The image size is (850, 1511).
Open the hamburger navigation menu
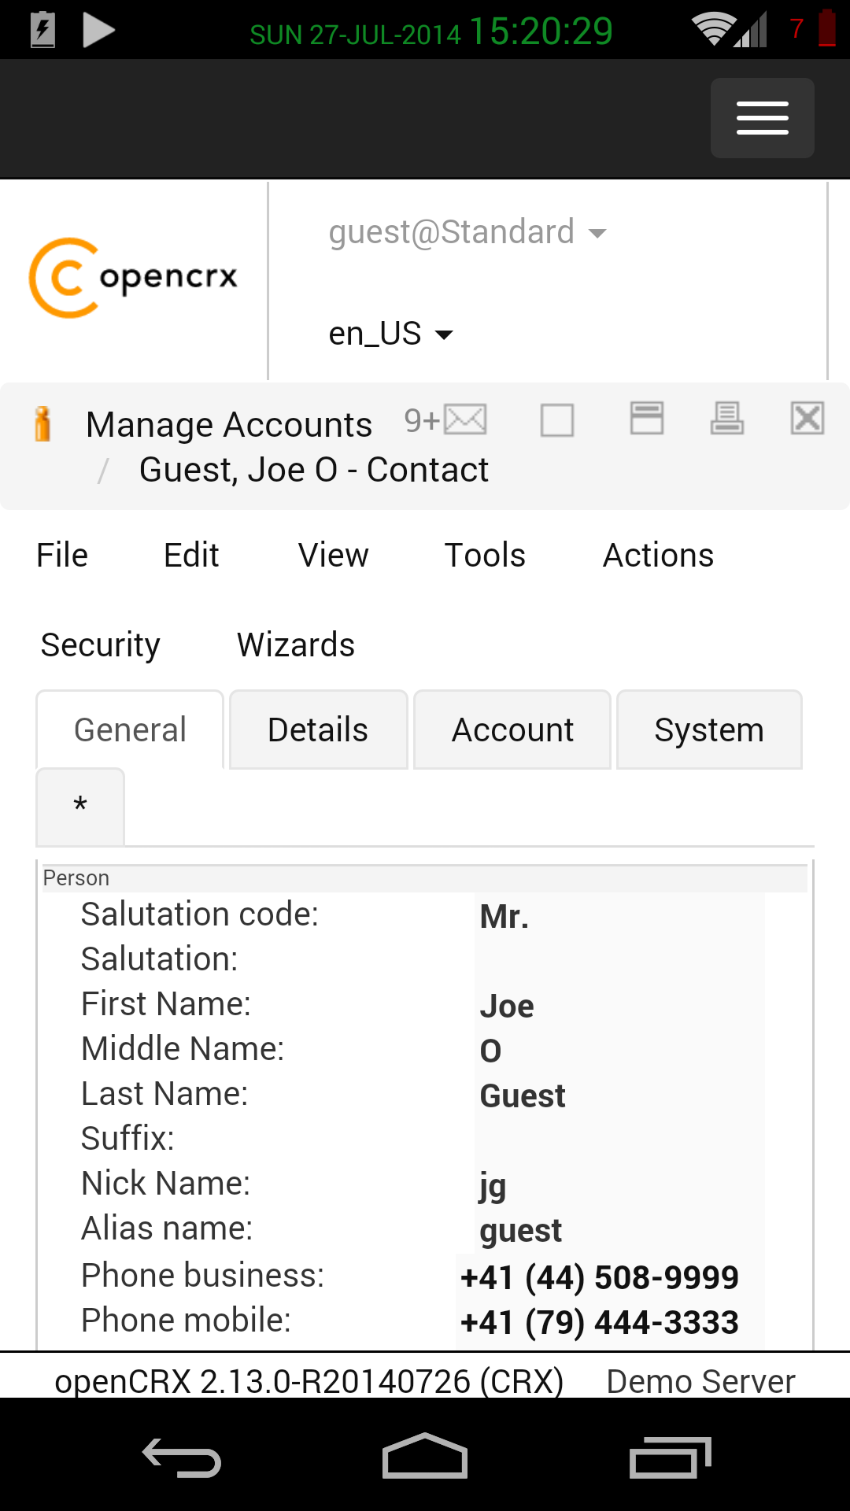pos(762,118)
